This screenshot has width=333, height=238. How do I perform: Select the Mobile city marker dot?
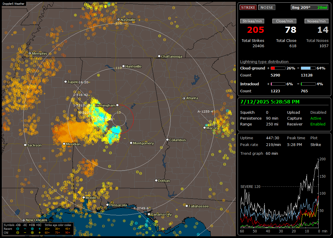pos(84,198)
